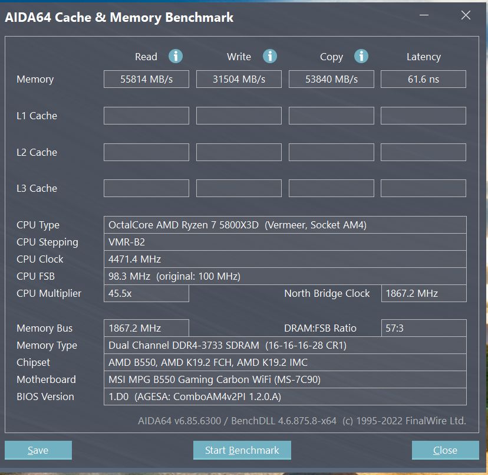Viewport: 488px width, 475px height.
Task: Click the AIDA64 version footer text
Action: coord(302,421)
